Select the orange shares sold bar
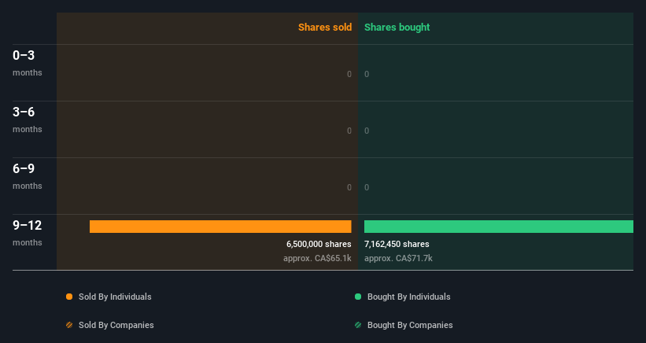Screen dimensions: 646x343 click(220, 227)
